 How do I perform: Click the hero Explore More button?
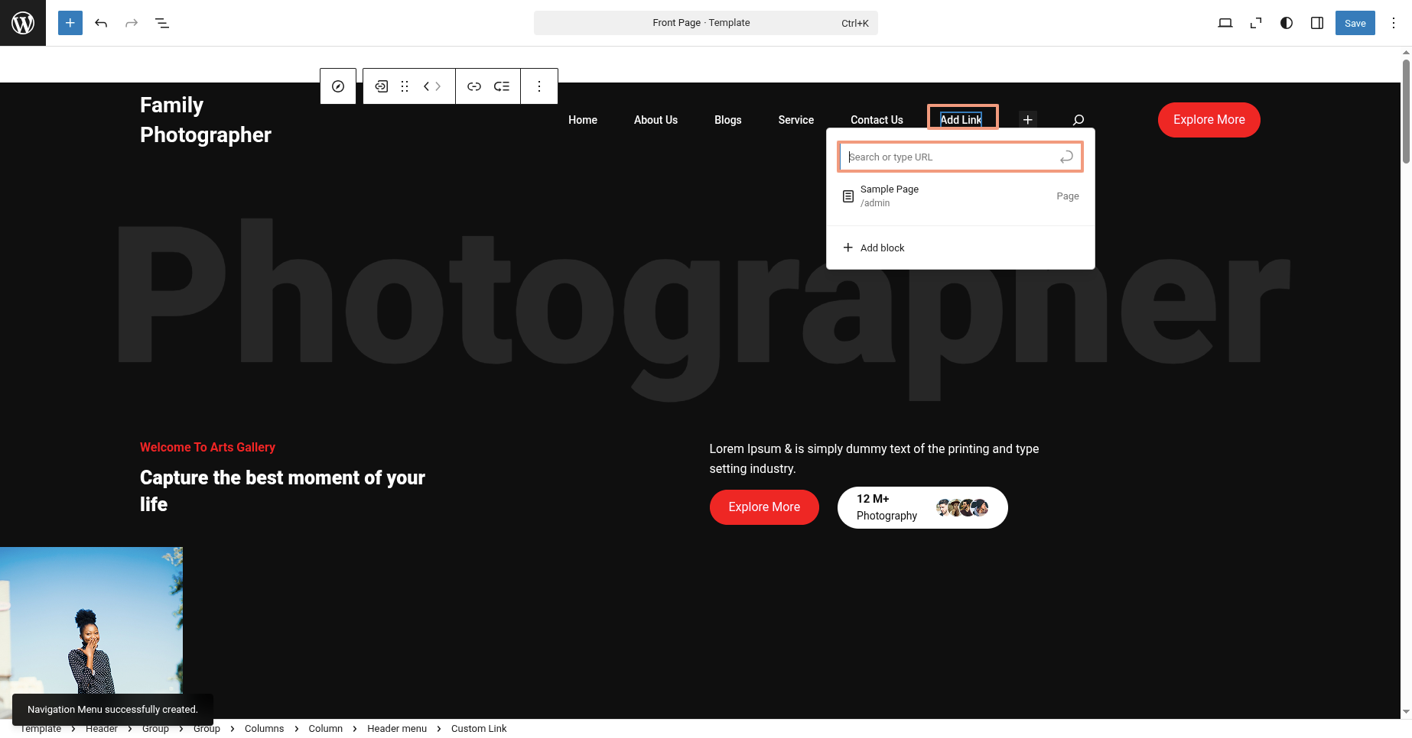764,507
